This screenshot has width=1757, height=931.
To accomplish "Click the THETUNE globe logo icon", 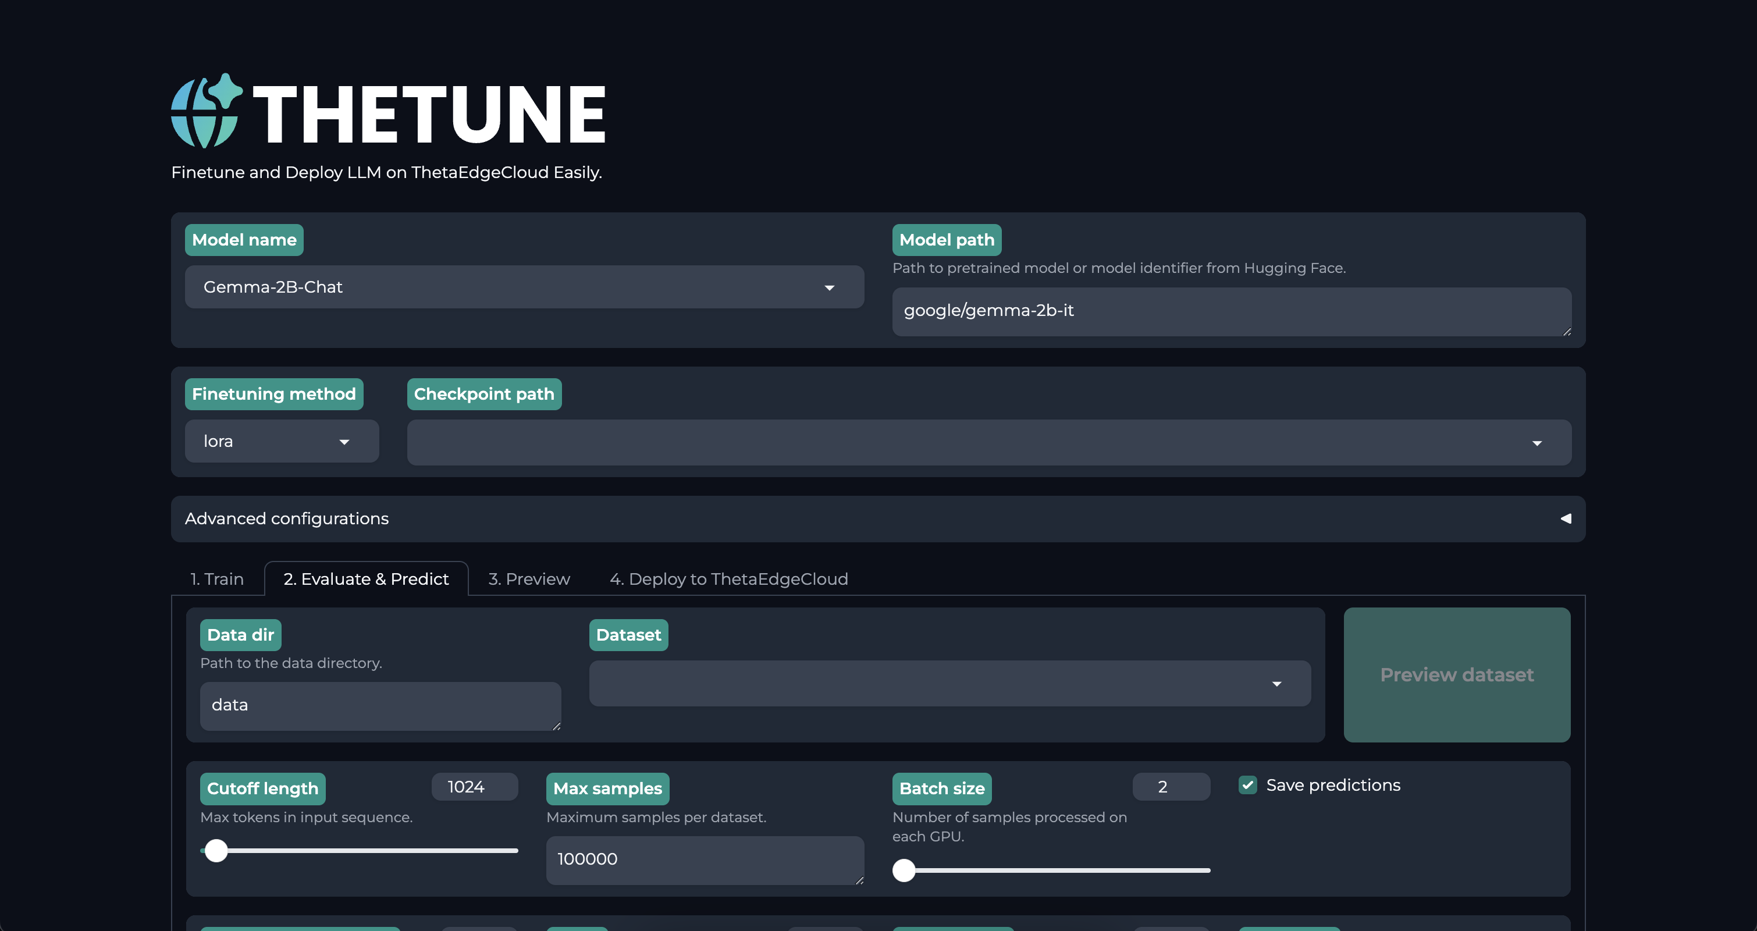I will [206, 111].
